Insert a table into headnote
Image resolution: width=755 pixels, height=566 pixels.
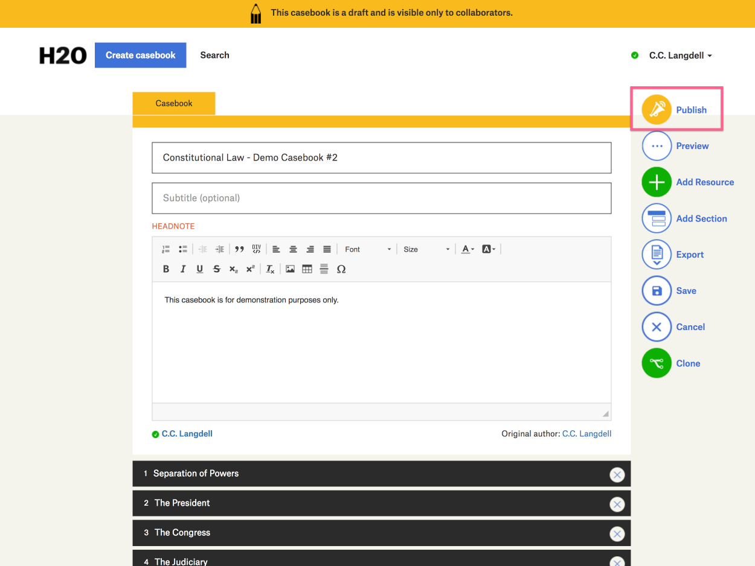pos(307,269)
